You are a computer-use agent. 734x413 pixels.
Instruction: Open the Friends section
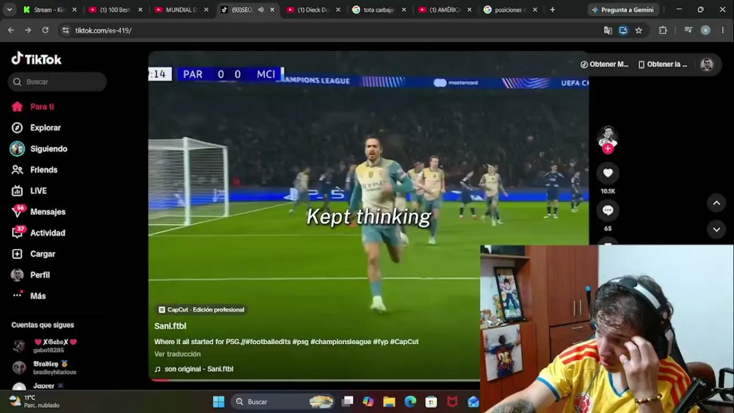(x=34, y=170)
